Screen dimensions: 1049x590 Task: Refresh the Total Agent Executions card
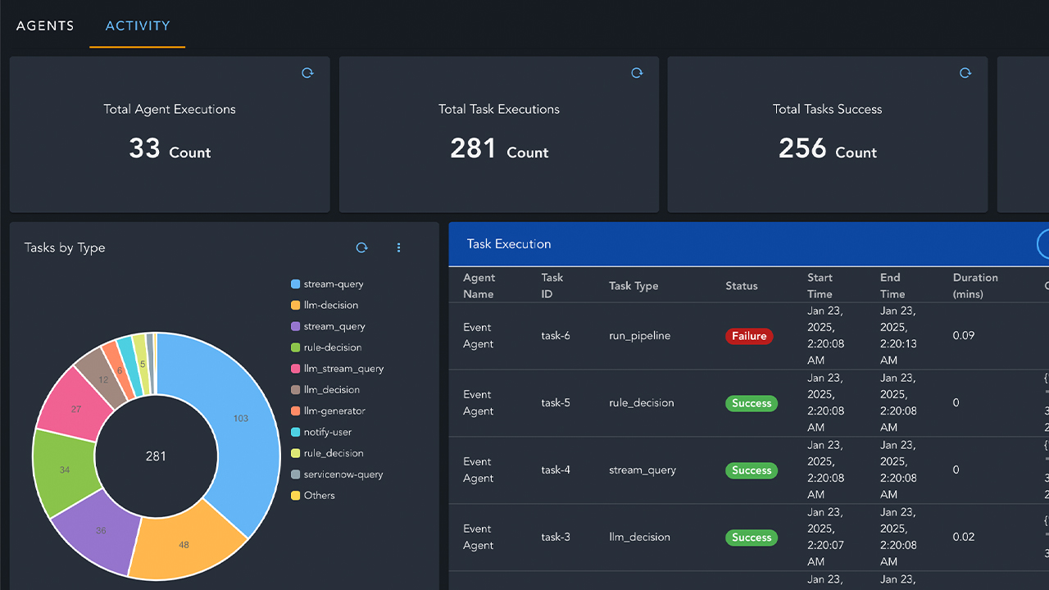[x=307, y=73]
